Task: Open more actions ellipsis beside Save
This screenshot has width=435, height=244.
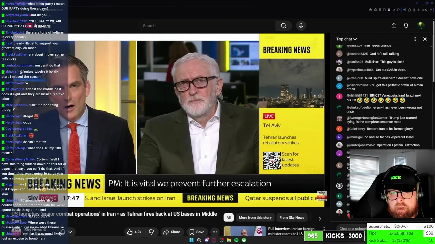Action: tap(215, 232)
